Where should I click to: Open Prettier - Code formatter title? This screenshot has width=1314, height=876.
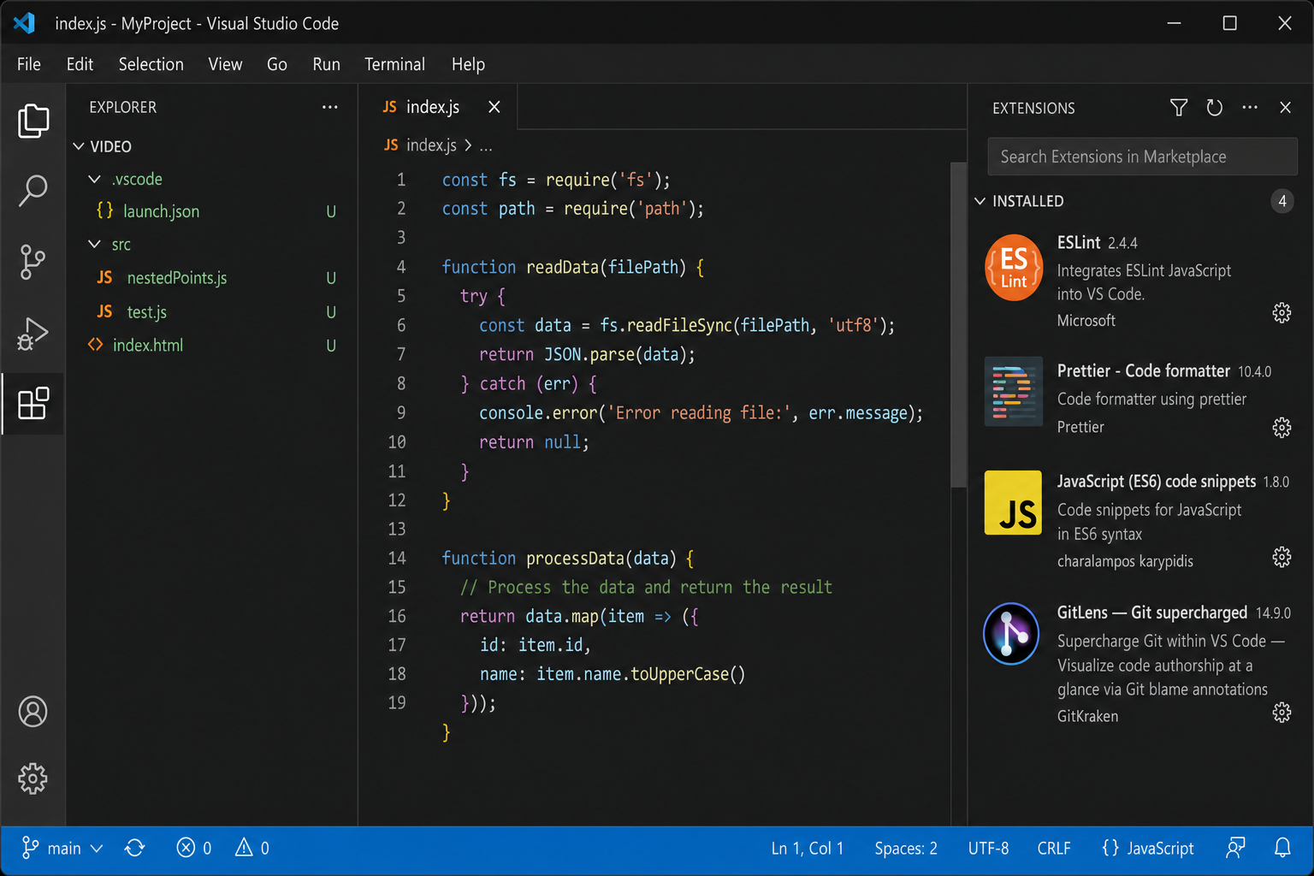[1144, 370]
